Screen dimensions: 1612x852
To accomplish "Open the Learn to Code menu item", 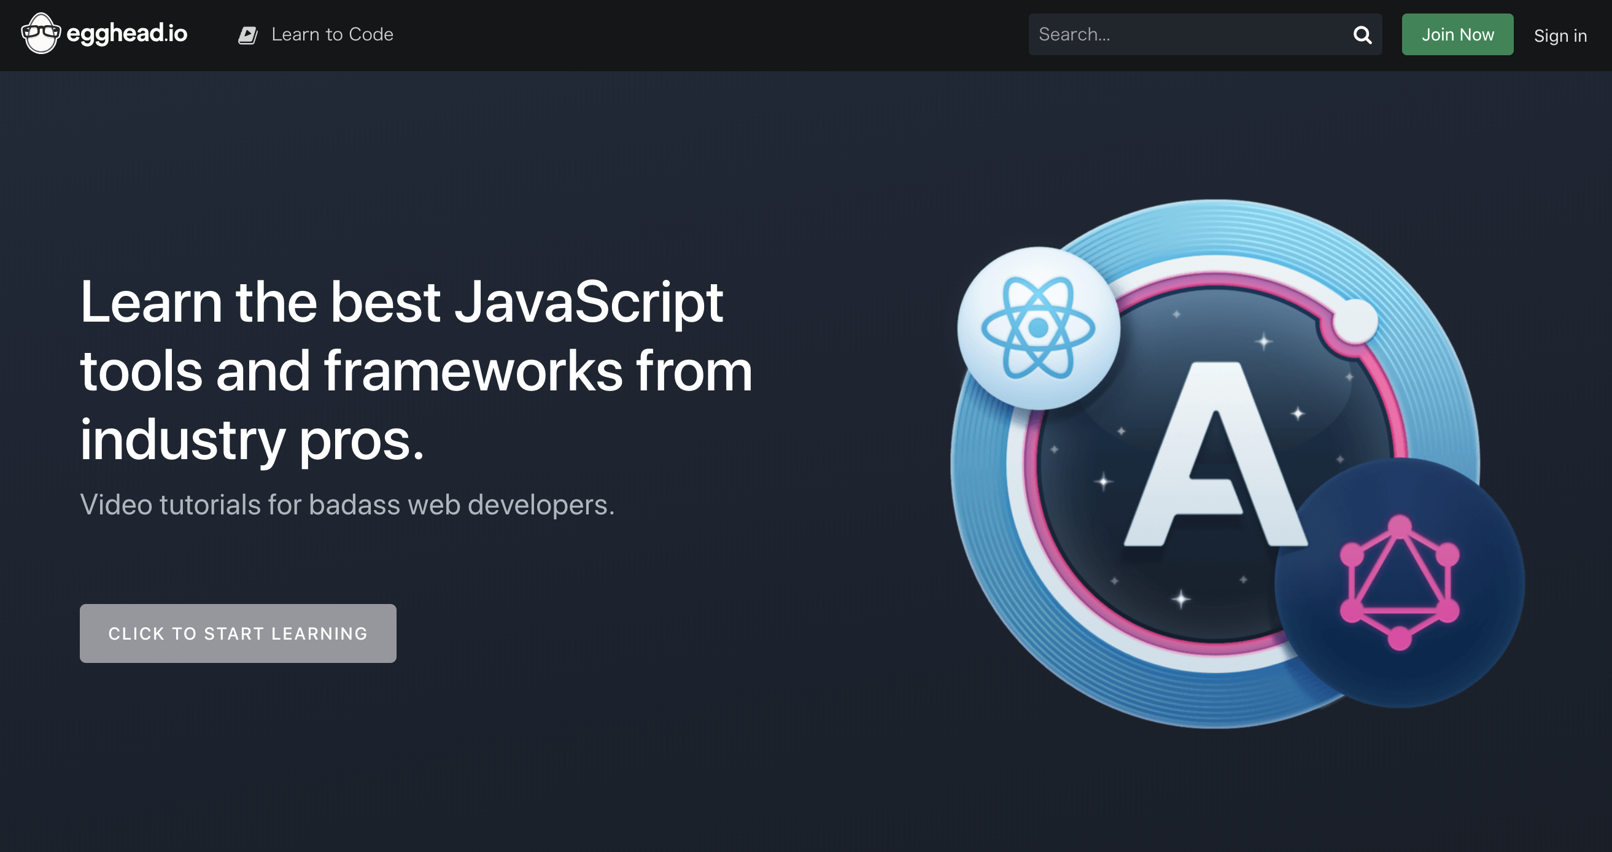I will (x=331, y=34).
